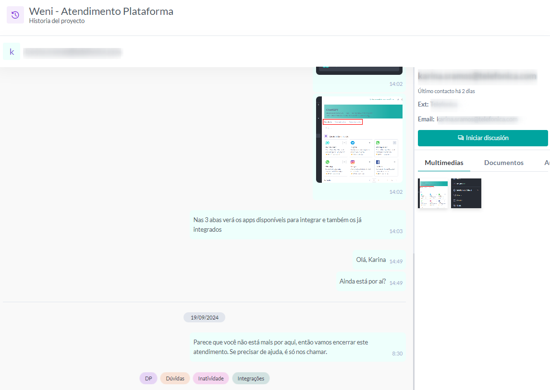This screenshot has height=390, width=550.
Task: Open the dark sidebar multimedia thumbnail
Action: click(466, 193)
